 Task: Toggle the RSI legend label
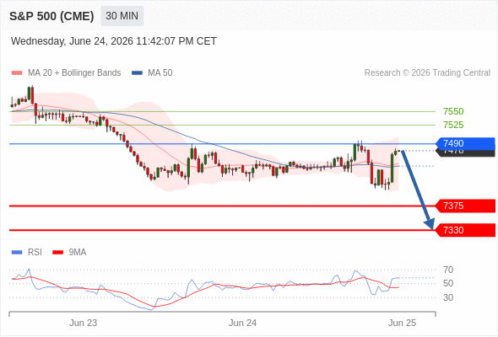[x=35, y=253]
